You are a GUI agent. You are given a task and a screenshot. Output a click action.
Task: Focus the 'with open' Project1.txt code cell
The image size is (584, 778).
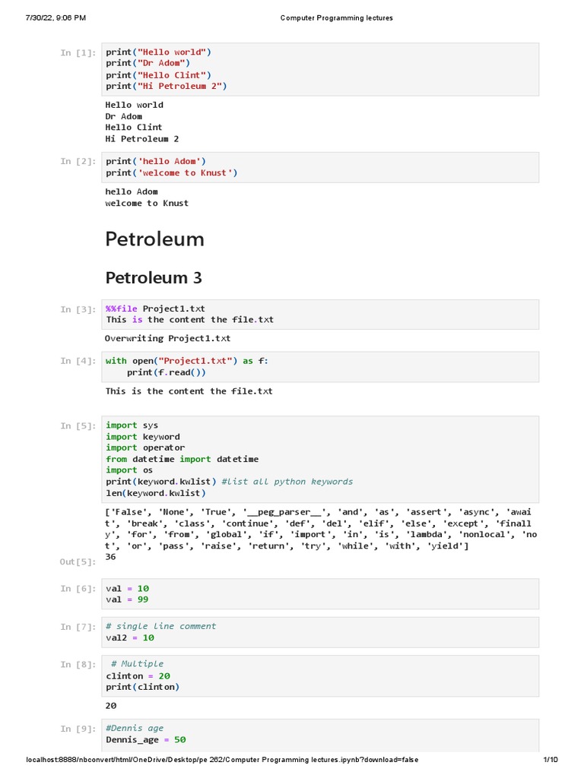[319, 367]
